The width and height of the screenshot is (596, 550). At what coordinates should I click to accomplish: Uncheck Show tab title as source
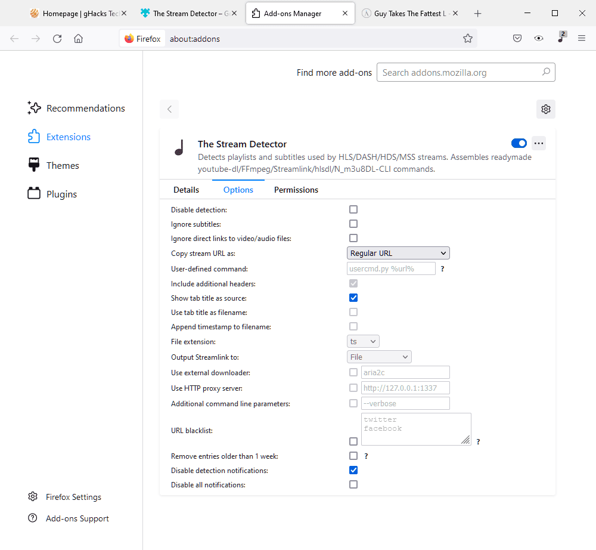pyautogui.click(x=353, y=298)
